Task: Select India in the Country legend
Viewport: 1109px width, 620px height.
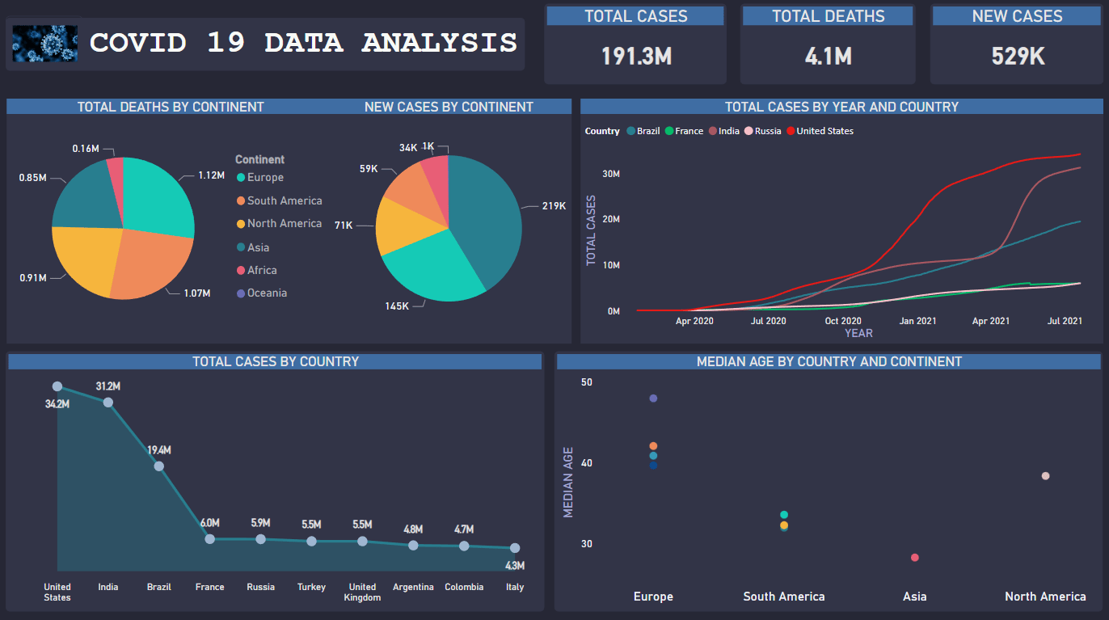Action: (x=728, y=131)
